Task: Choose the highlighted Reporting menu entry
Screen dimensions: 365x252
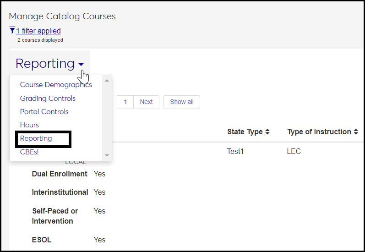Action: 36,138
